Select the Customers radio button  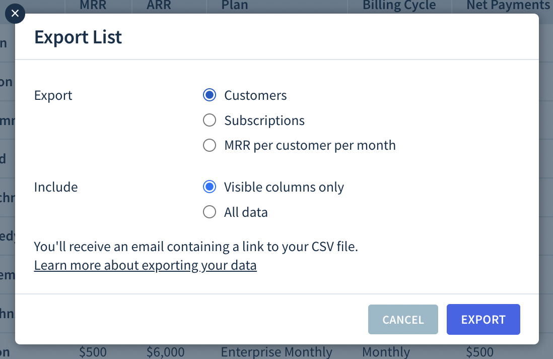tap(210, 95)
